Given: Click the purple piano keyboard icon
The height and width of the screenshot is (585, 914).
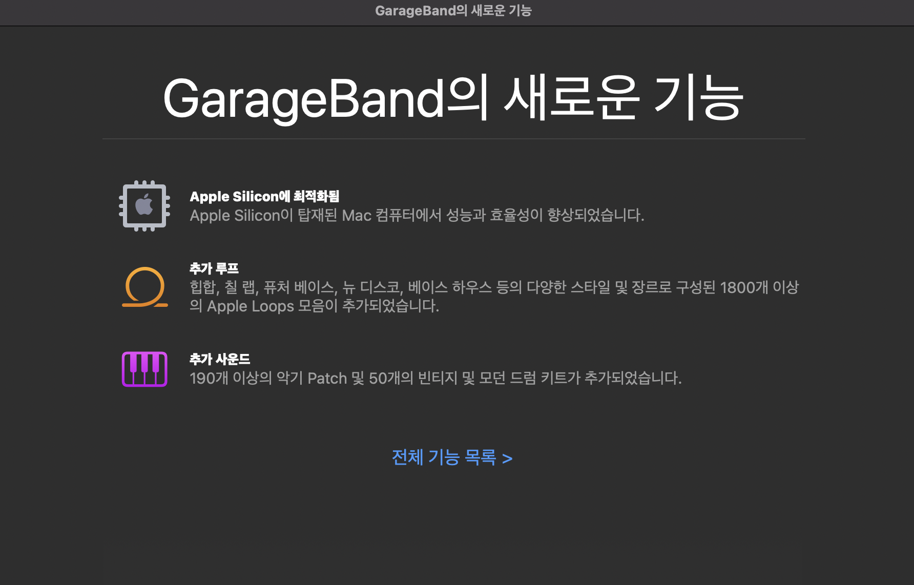Looking at the screenshot, I should click(x=144, y=369).
